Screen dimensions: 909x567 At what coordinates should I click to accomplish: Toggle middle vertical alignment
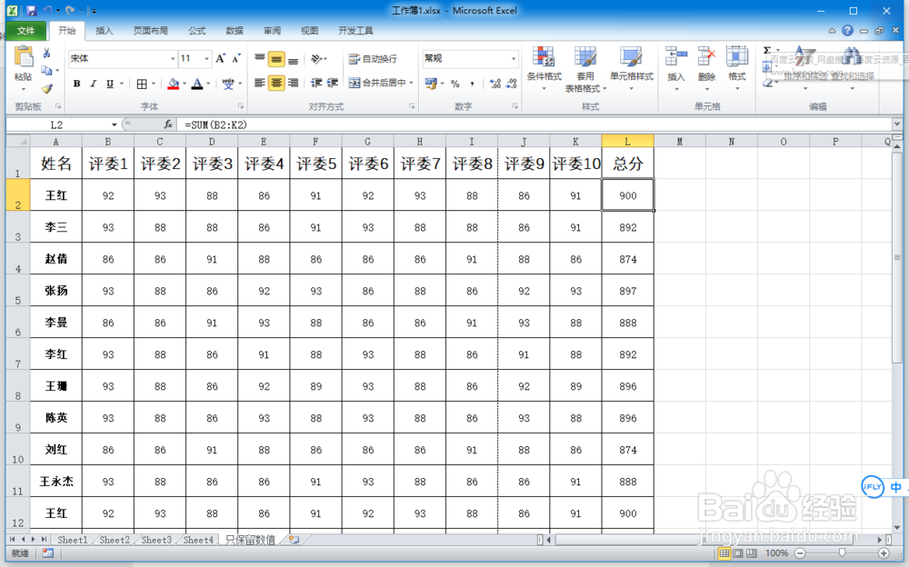click(276, 58)
